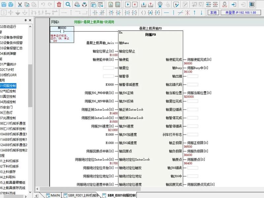This screenshot has height=198, width=264.
Task: Click the 伺服FB block title
Action: point(150,35)
